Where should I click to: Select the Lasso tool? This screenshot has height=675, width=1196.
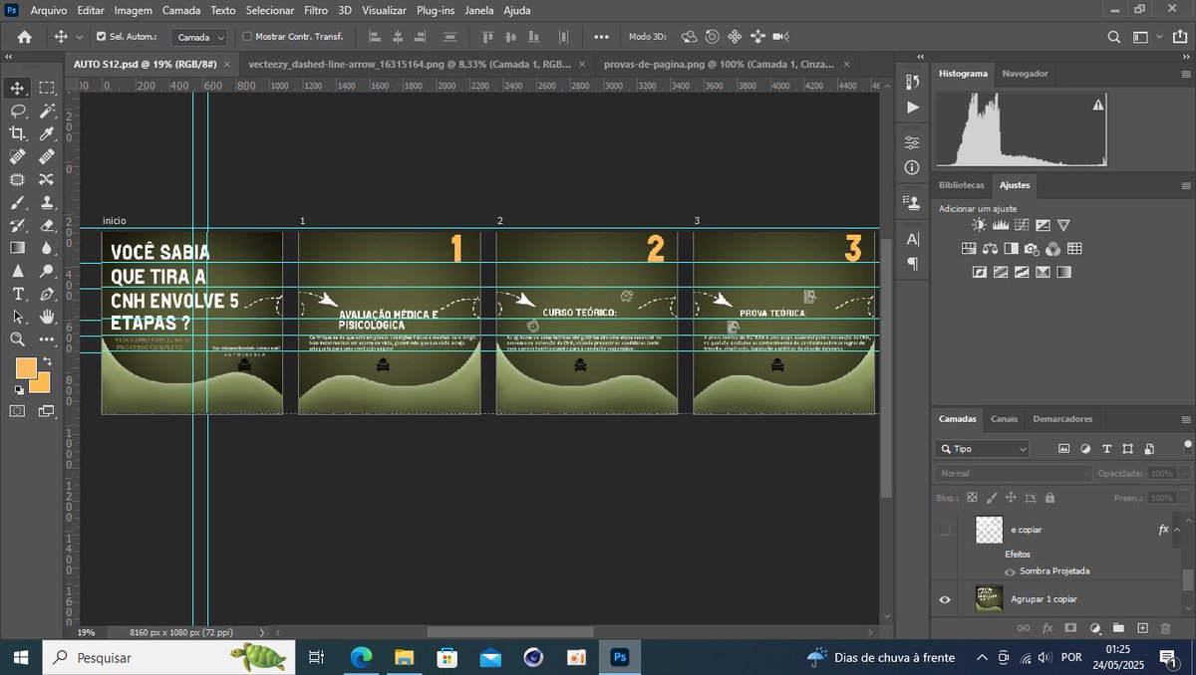click(x=18, y=111)
